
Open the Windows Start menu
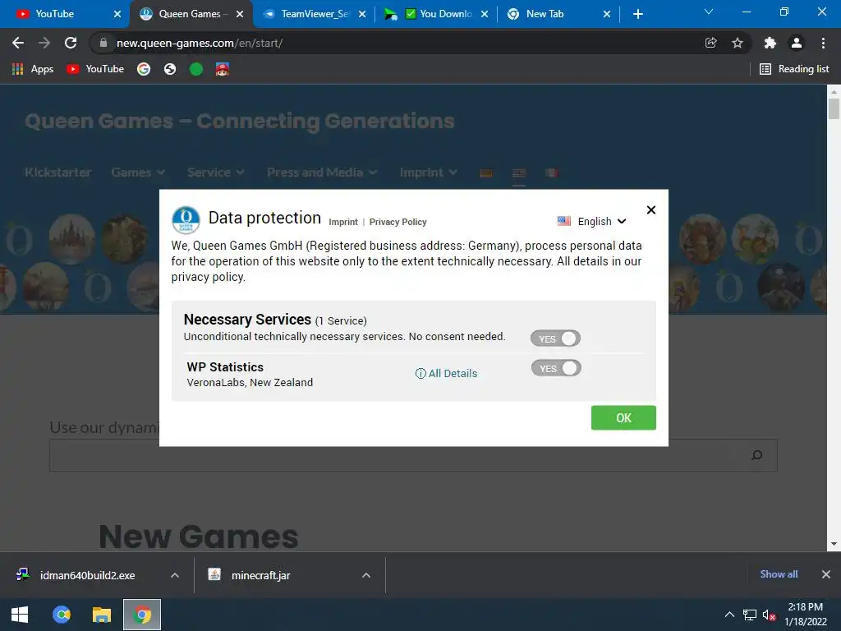click(20, 615)
